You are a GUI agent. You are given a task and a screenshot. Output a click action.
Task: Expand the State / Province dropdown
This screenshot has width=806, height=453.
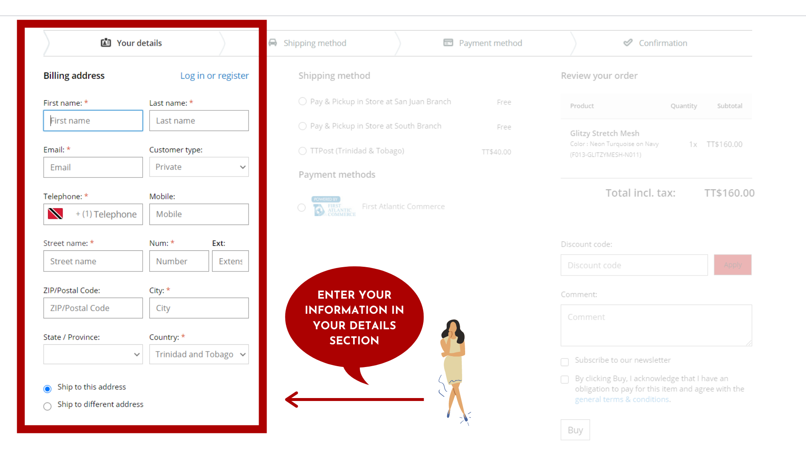click(92, 354)
